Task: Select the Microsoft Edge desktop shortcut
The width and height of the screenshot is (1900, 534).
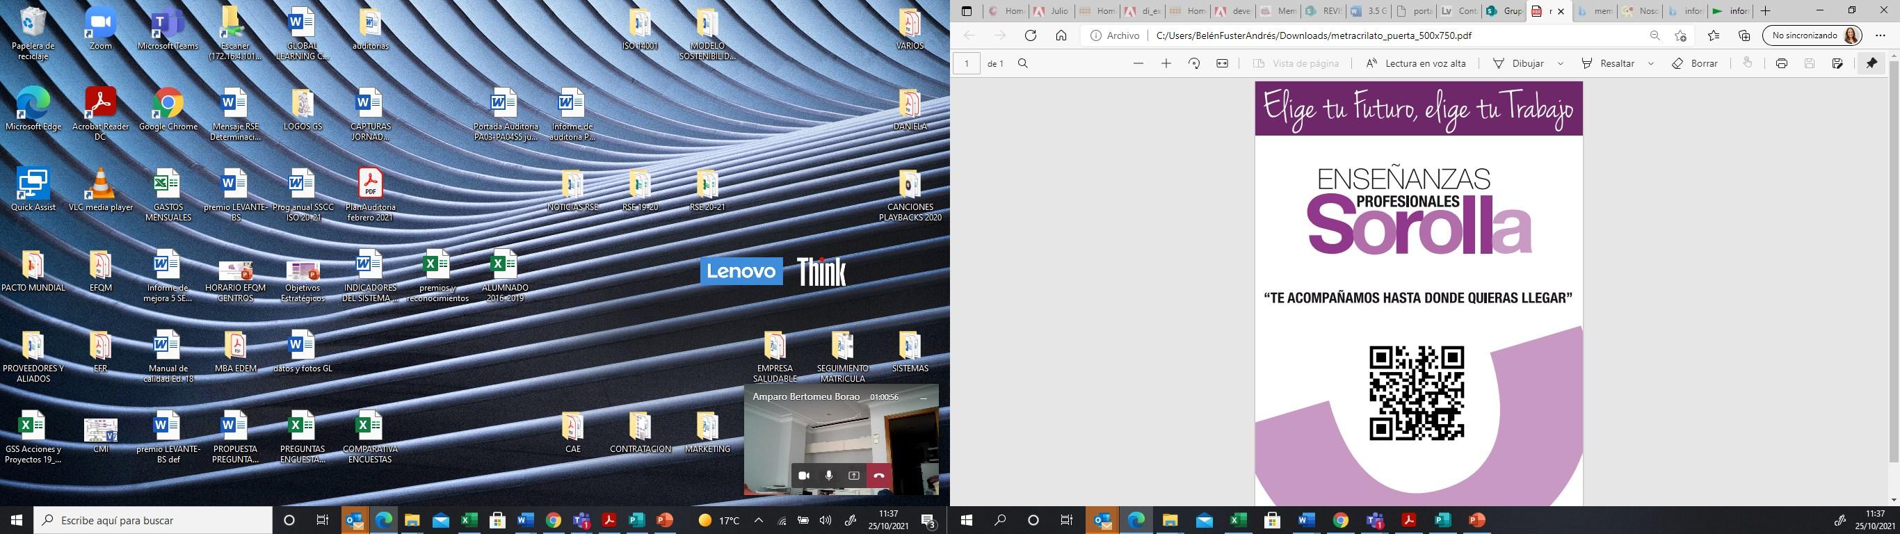Action: tap(33, 111)
